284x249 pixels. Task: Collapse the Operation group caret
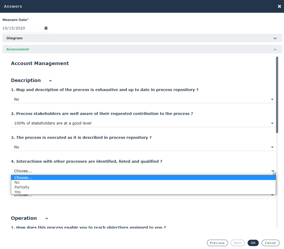[47, 218]
